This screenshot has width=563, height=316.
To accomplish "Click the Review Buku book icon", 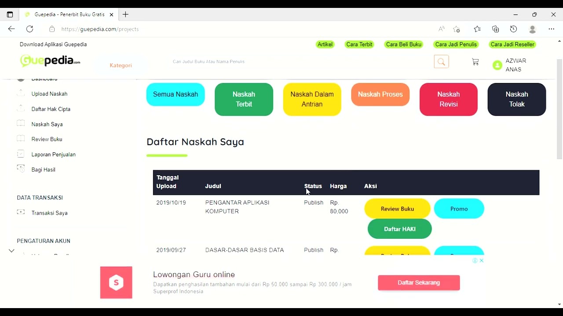I will tap(21, 139).
